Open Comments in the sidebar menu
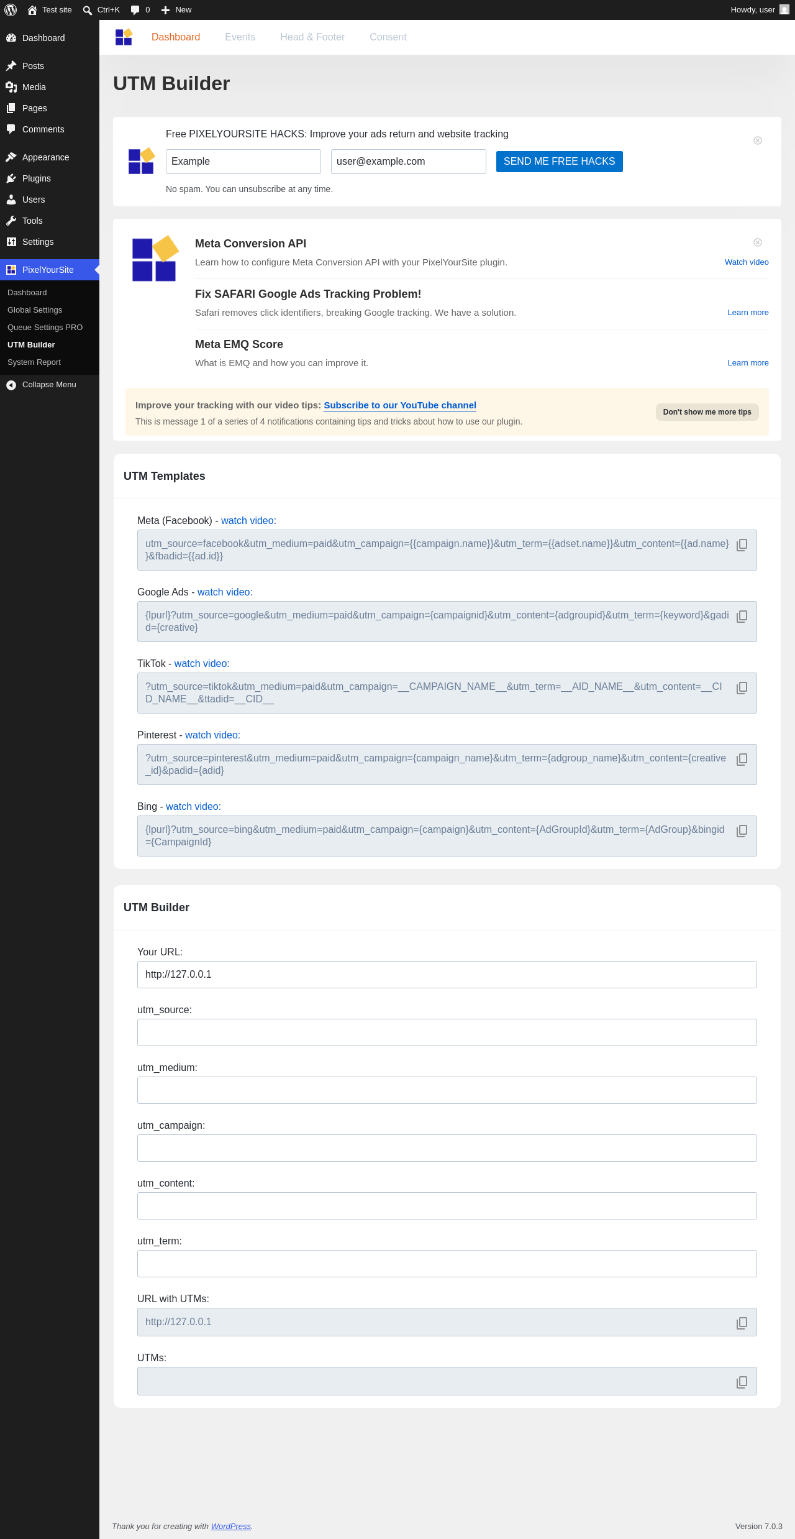 coord(50,129)
